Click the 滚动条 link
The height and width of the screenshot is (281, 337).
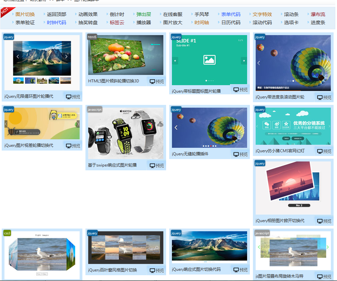click(291, 14)
